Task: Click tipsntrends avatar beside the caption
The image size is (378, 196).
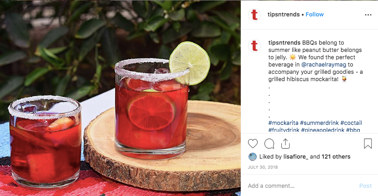Action: (x=254, y=46)
